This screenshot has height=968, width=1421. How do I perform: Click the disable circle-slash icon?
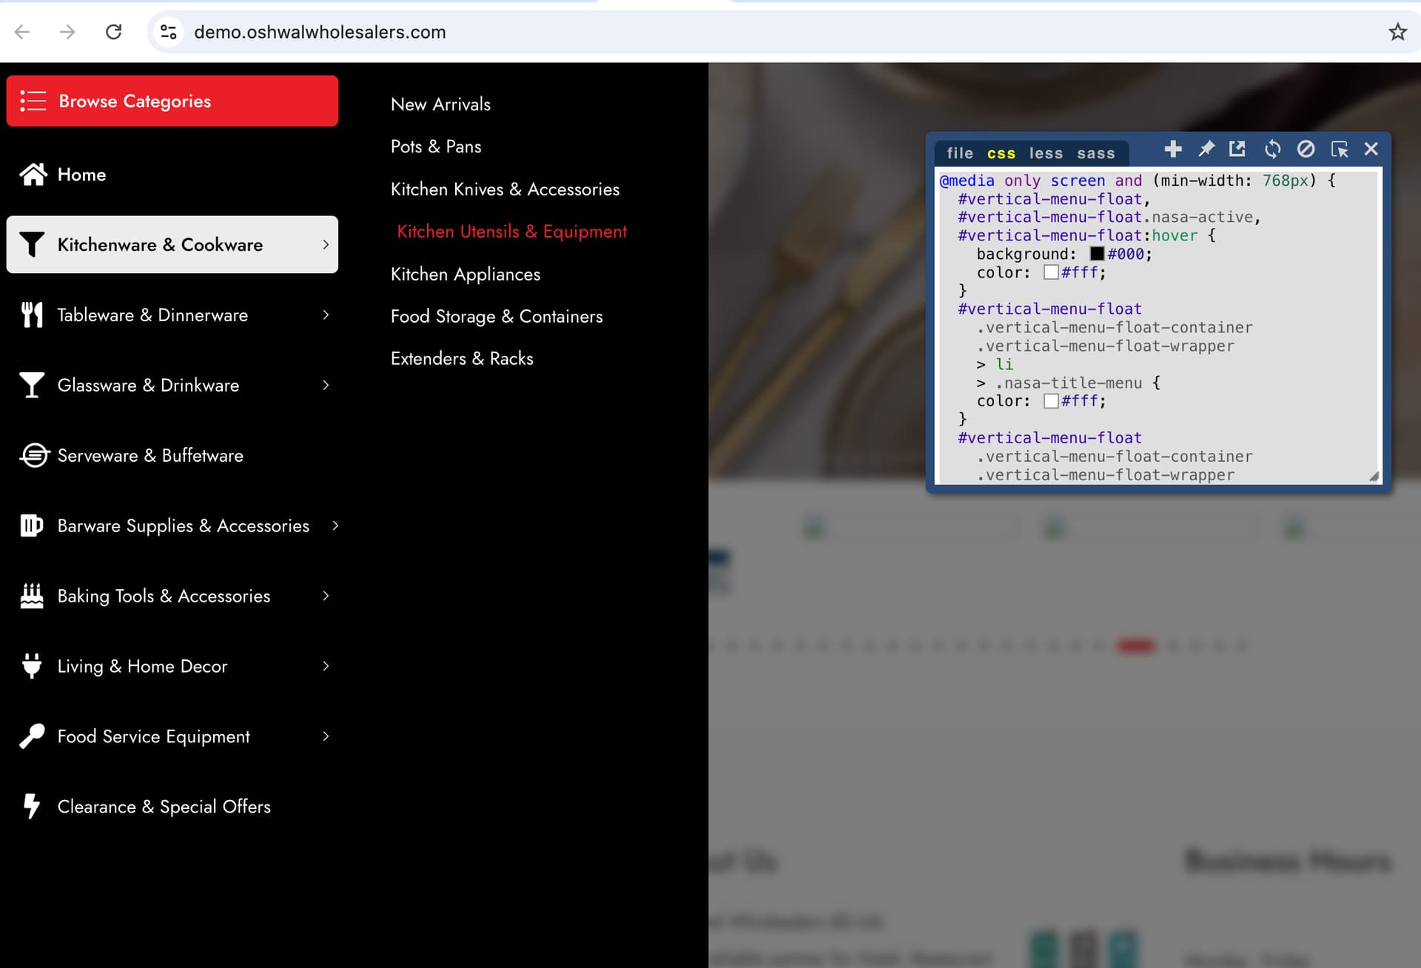click(1306, 149)
